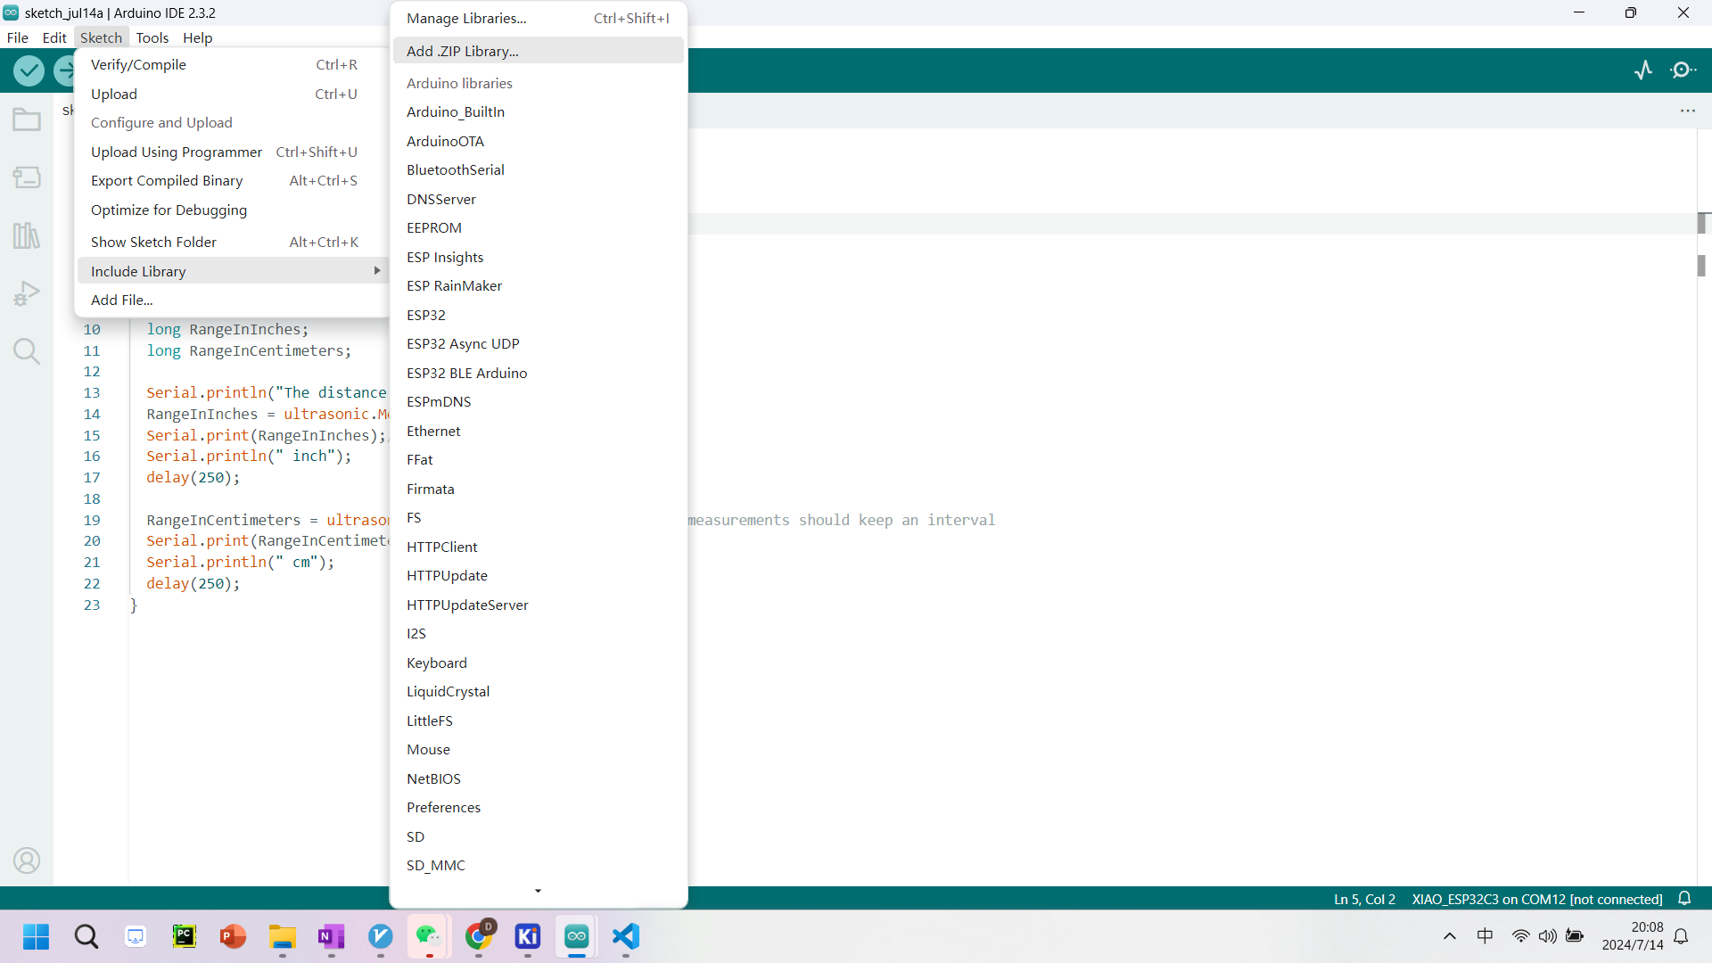Include the Mouse library

539,749
